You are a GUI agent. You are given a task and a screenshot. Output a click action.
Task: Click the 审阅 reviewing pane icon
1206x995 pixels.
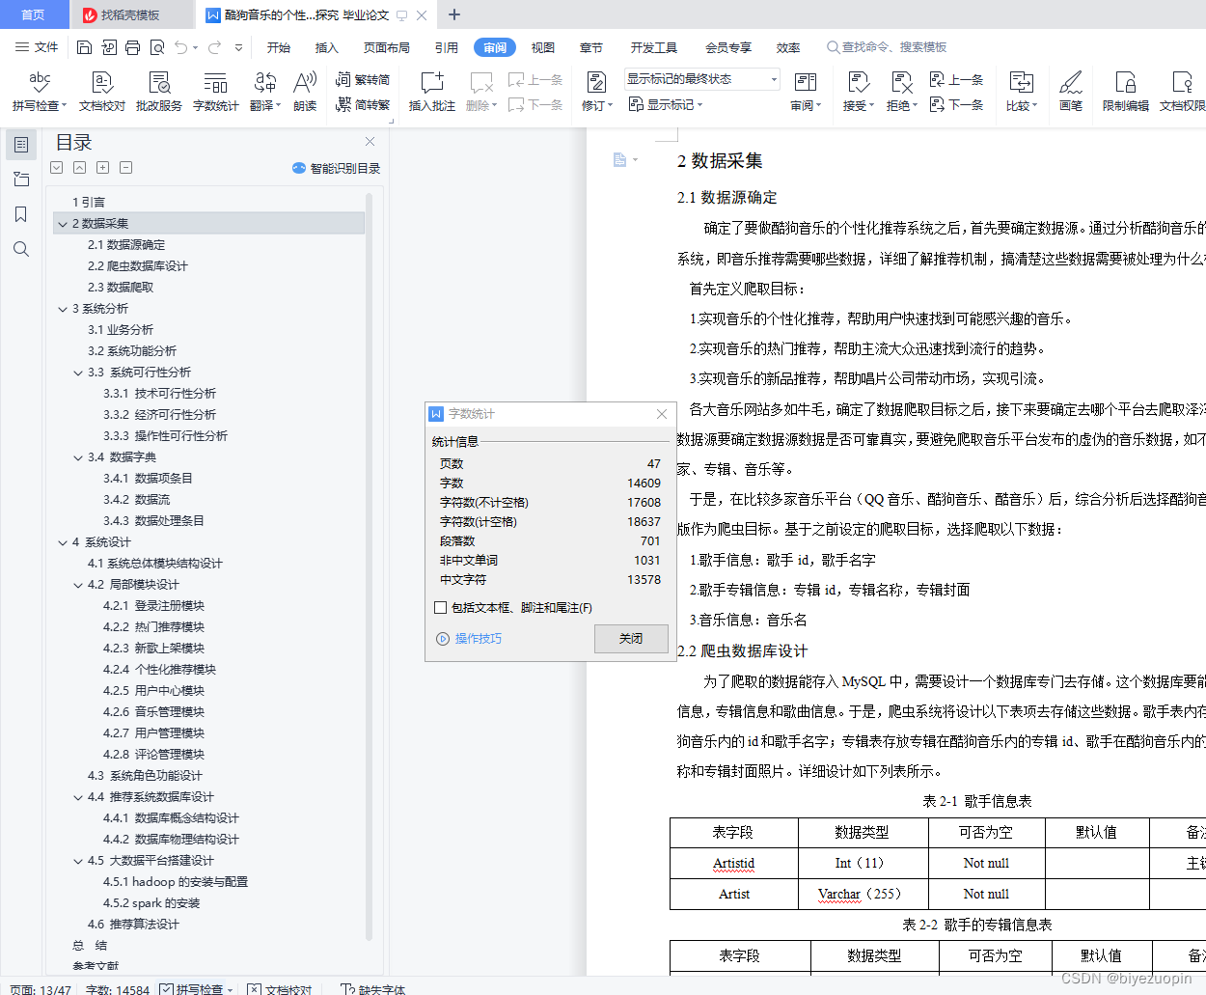pos(805,83)
